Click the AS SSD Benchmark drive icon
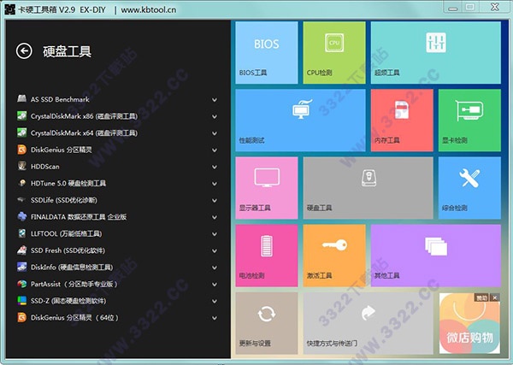Viewport: 513px width, 365px height. pos(22,99)
